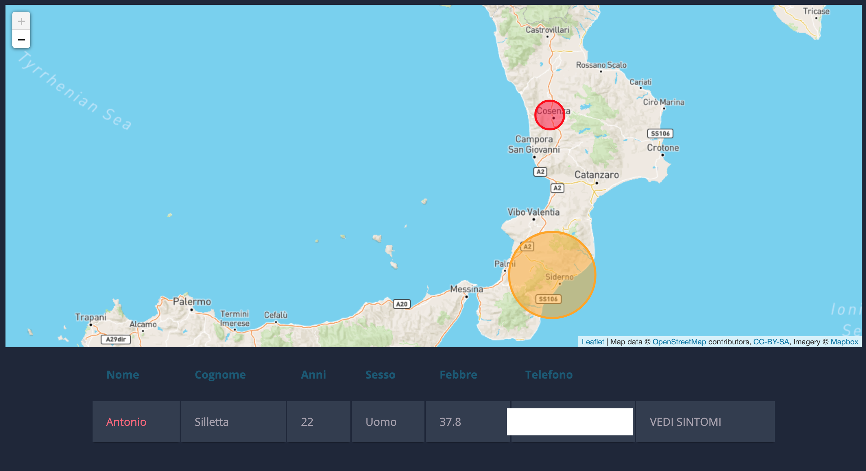Click the Telefono column header
This screenshot has width=866, height=471.
[x=549, y=375]
